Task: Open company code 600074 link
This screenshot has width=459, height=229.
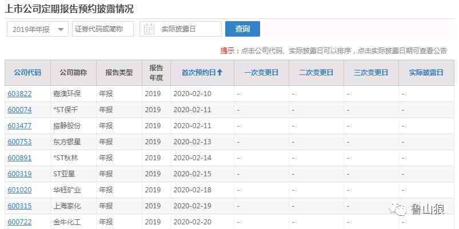Action: [19, 110]
